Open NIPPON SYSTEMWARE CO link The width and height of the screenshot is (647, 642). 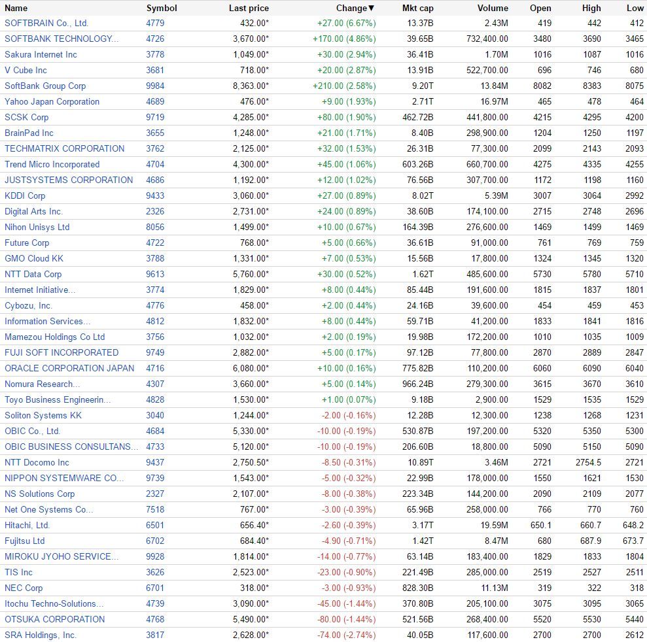coord(64,477)
